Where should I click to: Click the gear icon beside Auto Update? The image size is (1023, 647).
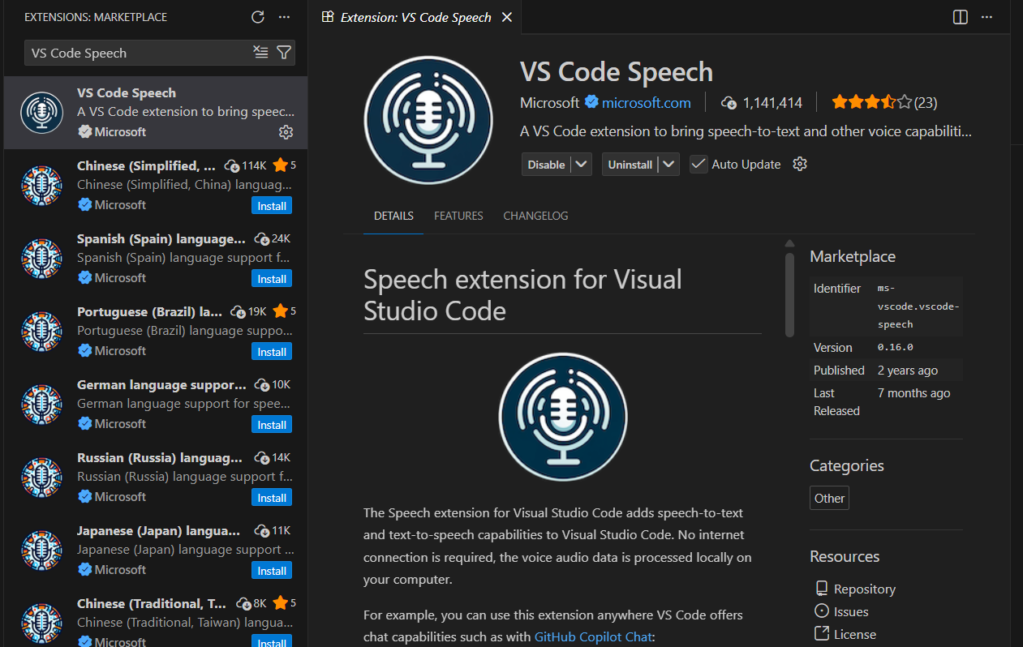coord(800,164)
